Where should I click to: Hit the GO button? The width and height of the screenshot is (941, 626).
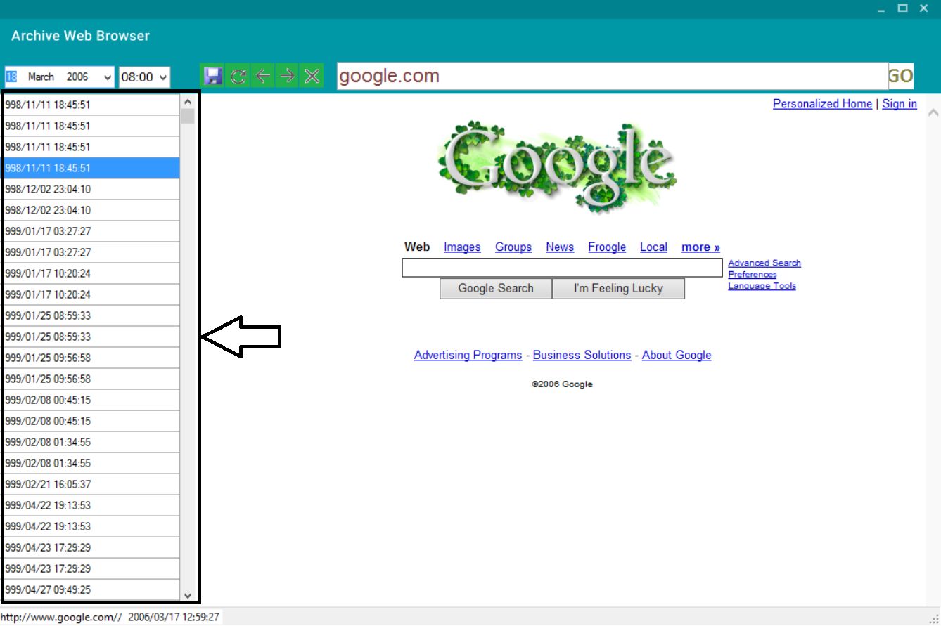coord(901,77)
